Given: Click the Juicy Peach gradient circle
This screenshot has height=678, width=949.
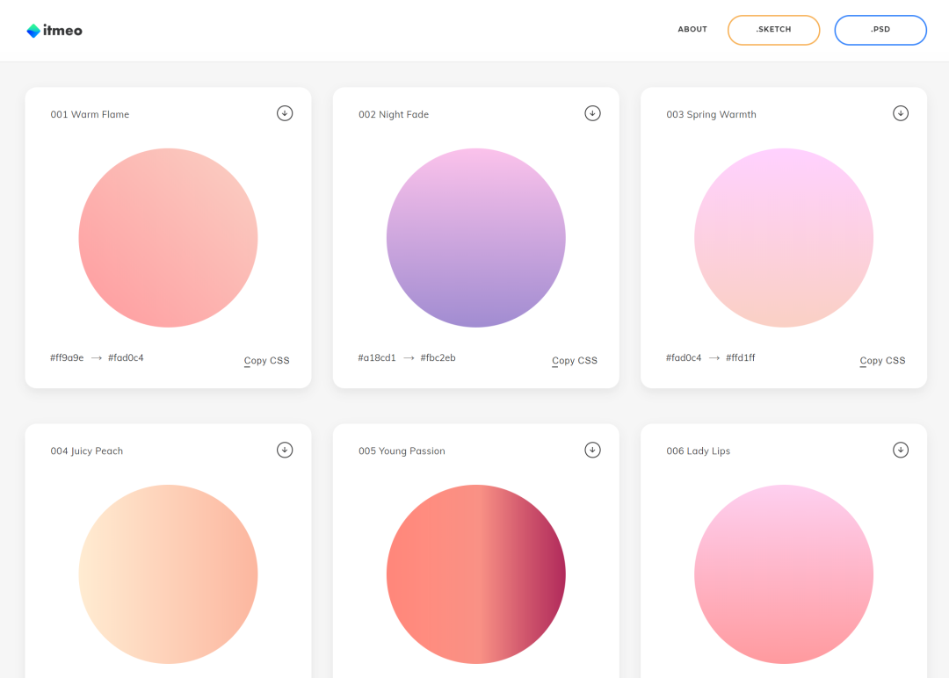Looking at the screenshot, I should 168,574.
